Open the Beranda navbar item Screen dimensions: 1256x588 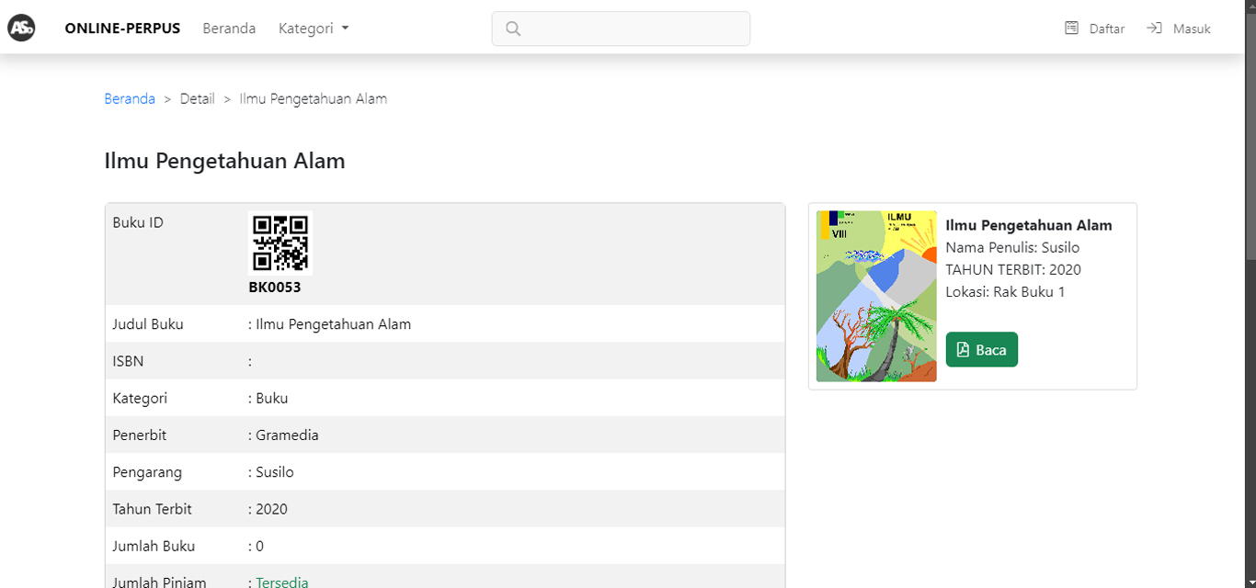coord(229,28)
